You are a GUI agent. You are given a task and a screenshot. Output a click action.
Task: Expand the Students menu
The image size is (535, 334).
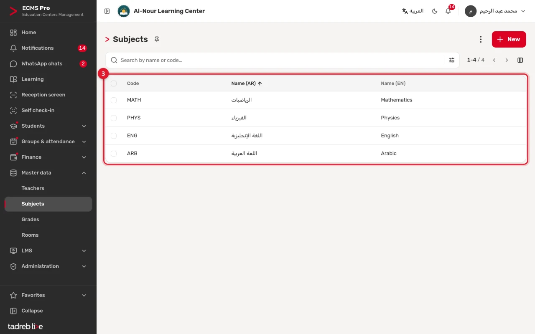[48, 126]
